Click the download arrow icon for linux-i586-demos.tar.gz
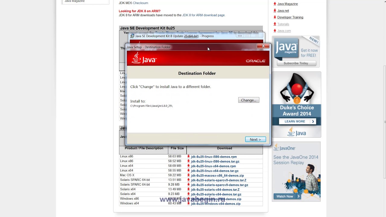The width and height of the screenshot is (386, 217). [188, 162]
